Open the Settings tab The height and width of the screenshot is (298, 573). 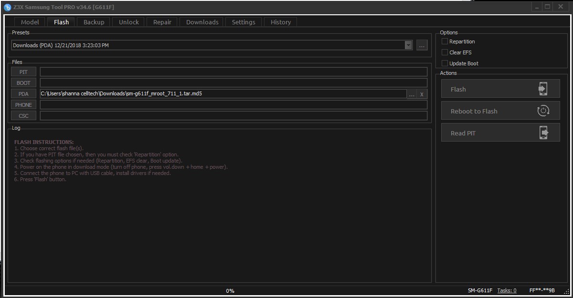244,22
